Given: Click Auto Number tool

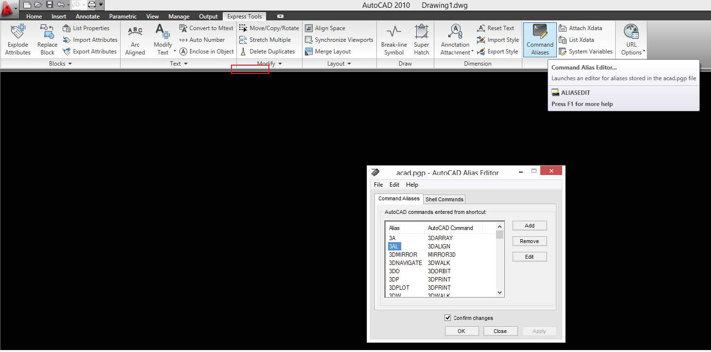Looking at the screenshot, I should (202, 40).
